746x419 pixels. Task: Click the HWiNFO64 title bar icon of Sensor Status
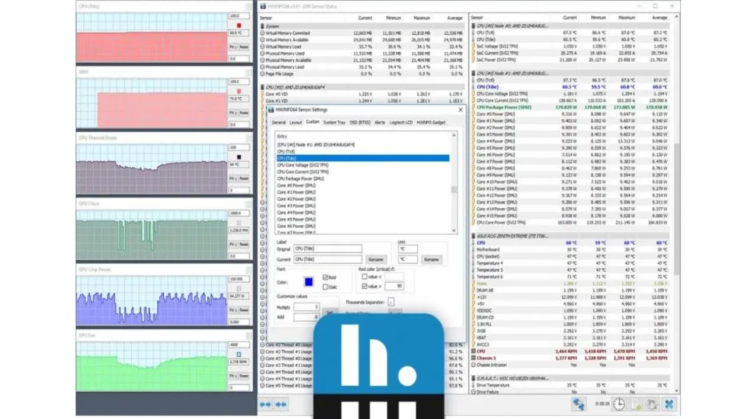point(262,6)
